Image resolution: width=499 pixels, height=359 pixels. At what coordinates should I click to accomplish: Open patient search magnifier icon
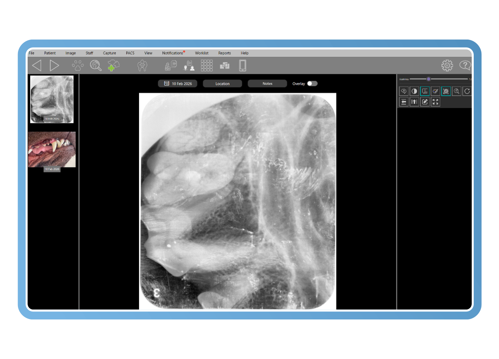tap(96, 65)
